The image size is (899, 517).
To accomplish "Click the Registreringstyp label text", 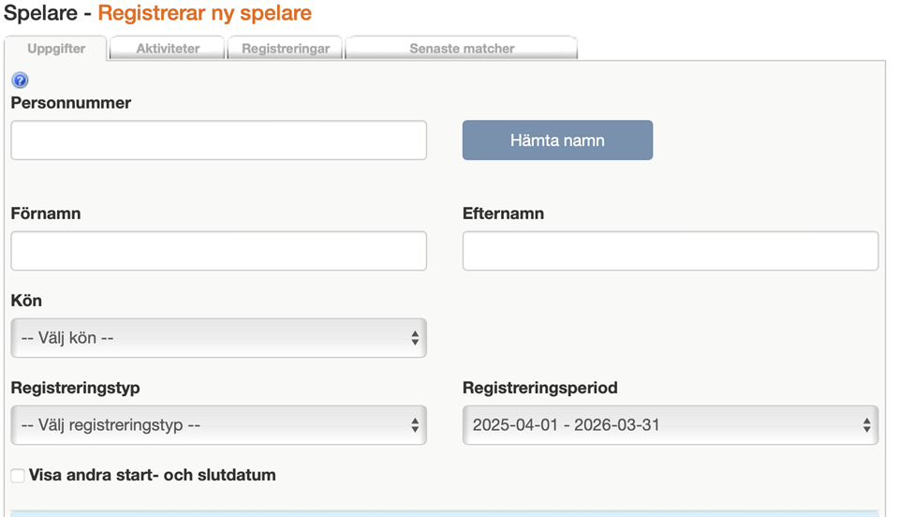I will (x=75, y=388).
